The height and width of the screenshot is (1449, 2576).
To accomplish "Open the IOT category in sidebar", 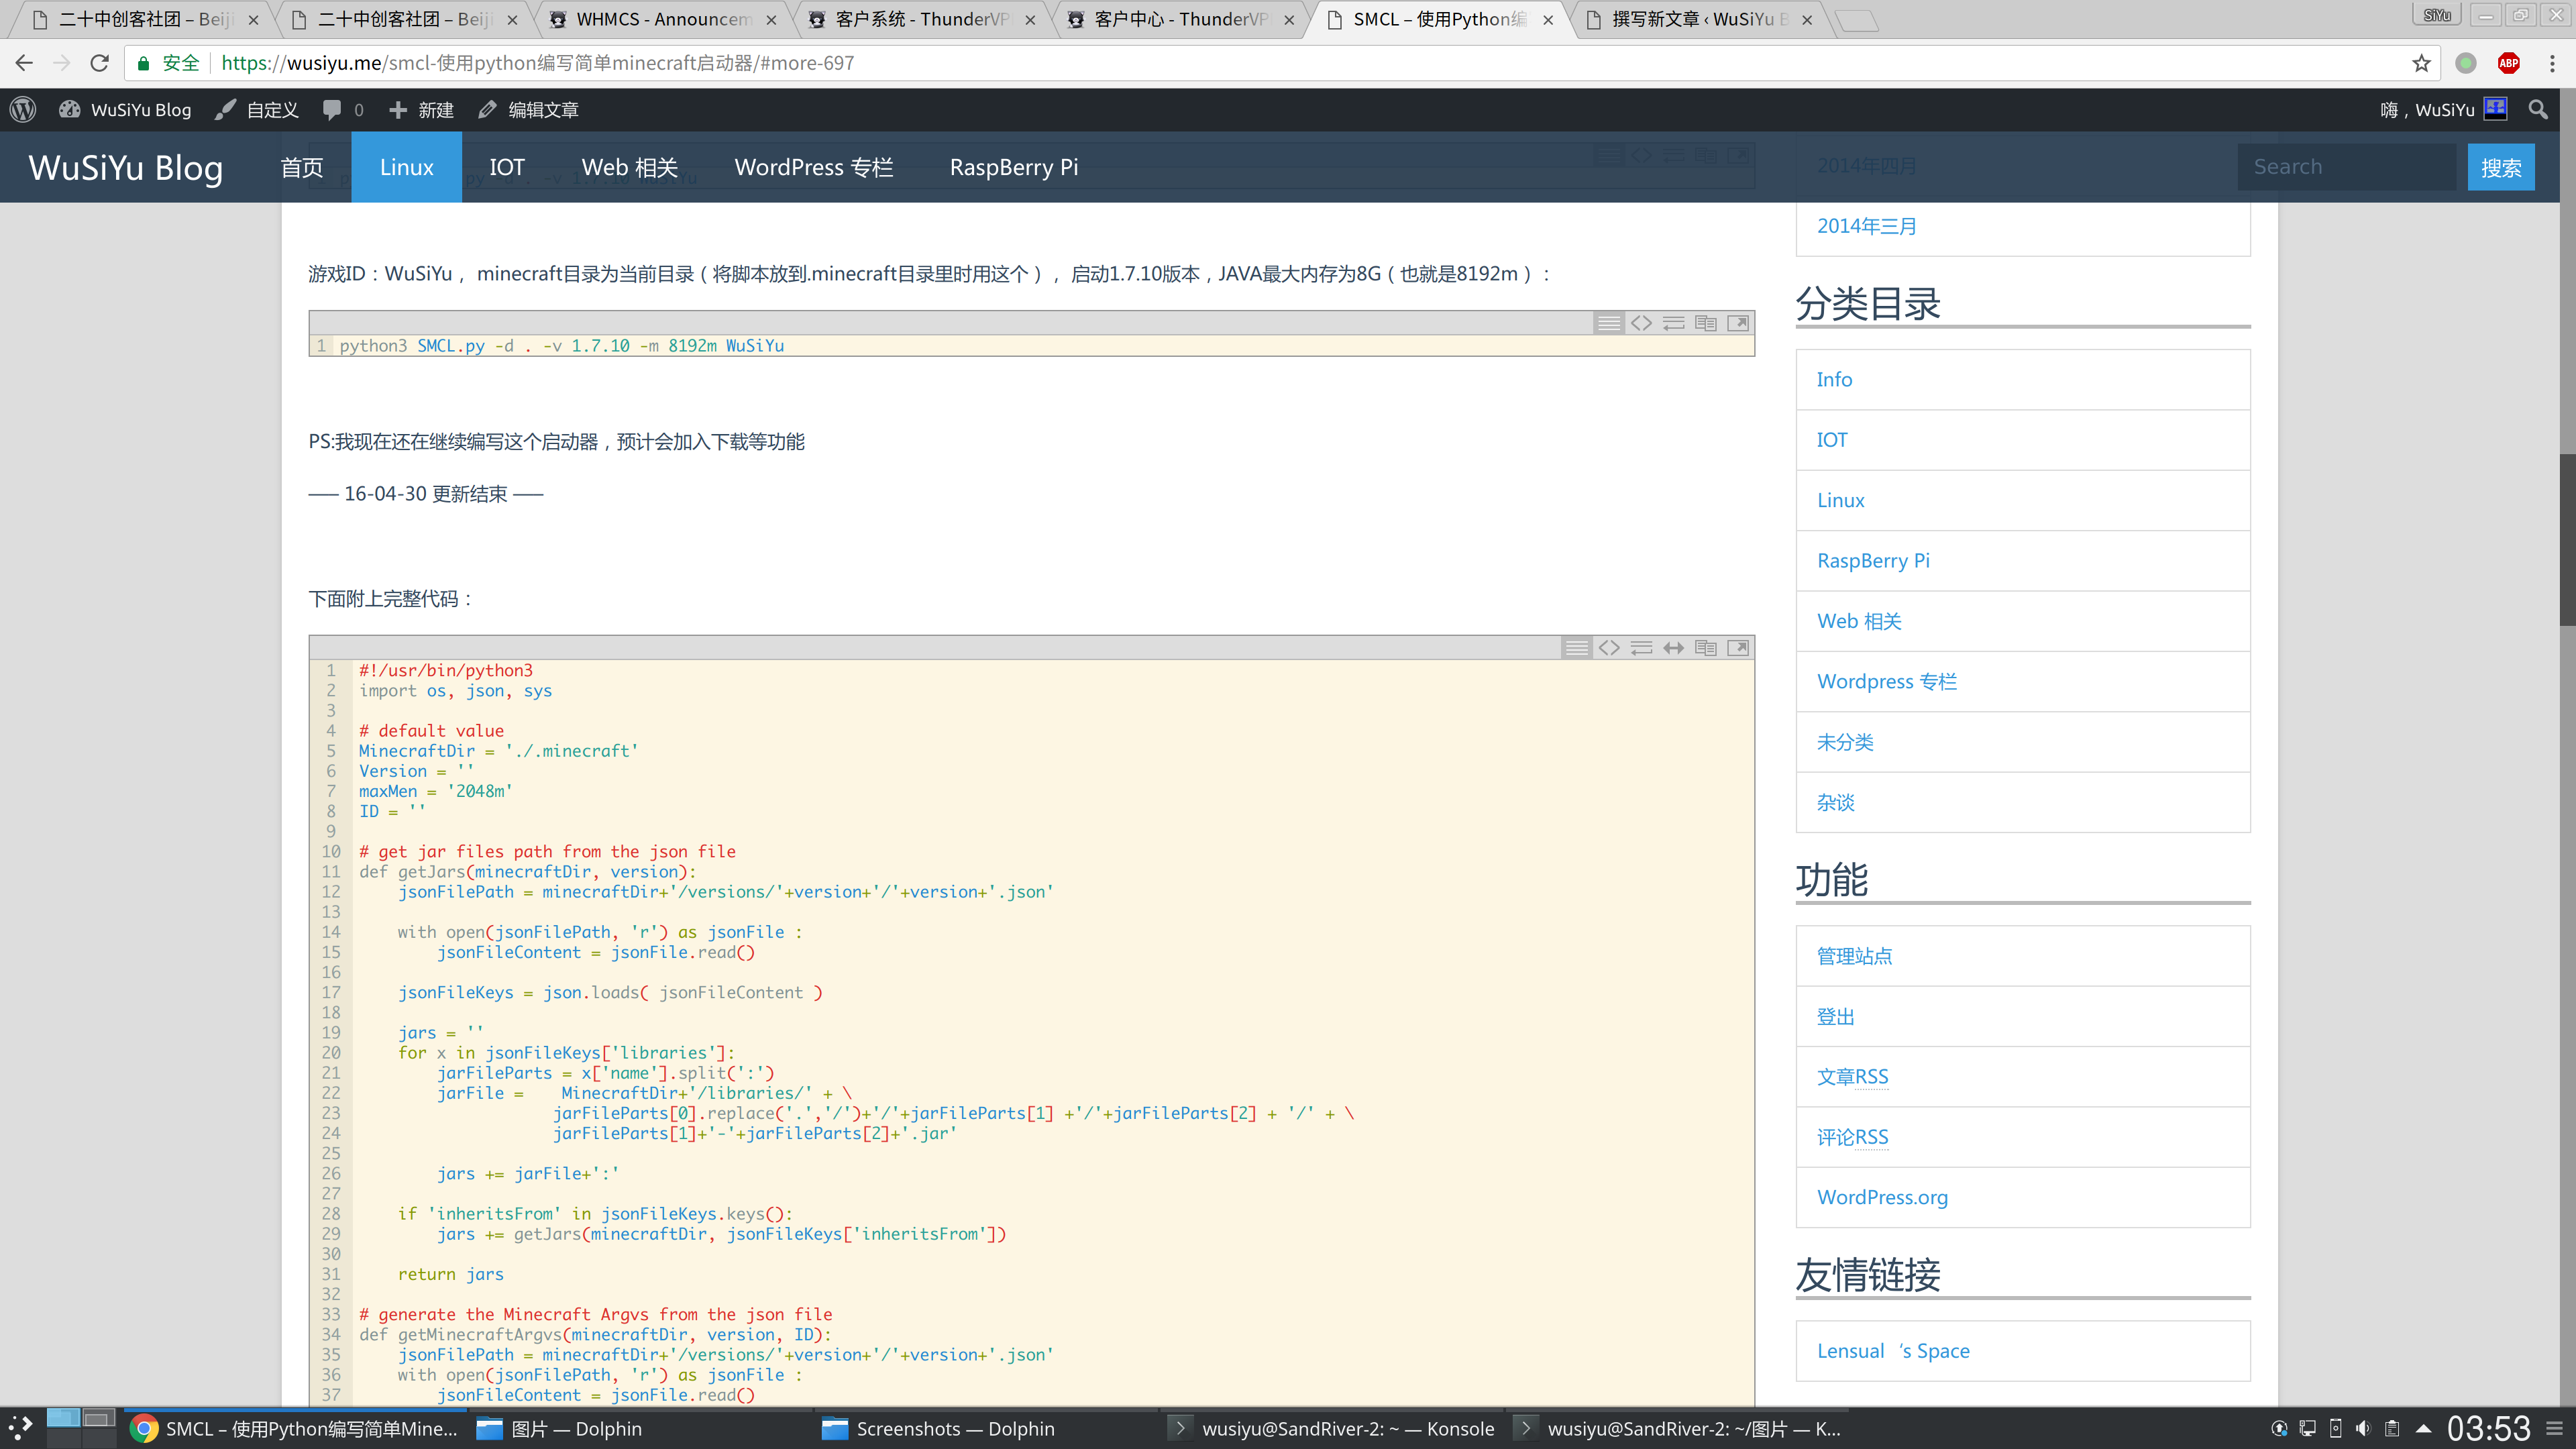I will (1832, 440).
